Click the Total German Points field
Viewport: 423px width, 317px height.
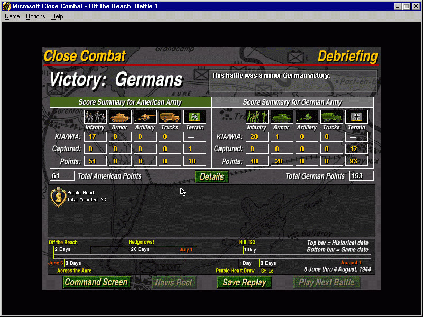pyautogui.click(x=361, y=176)
